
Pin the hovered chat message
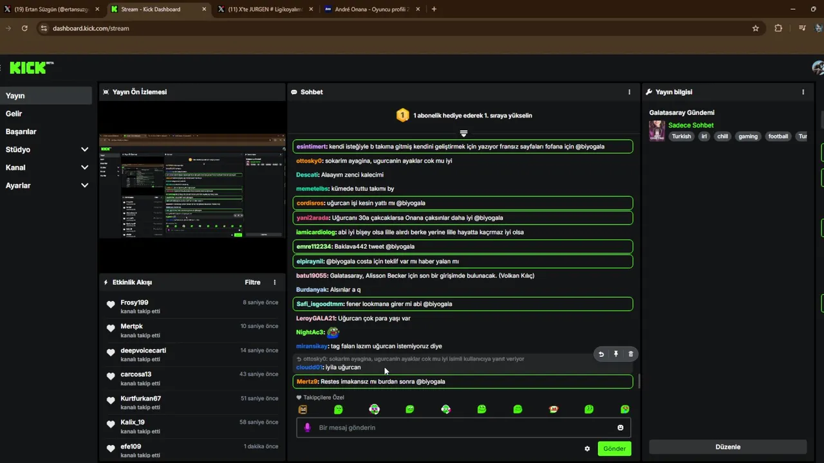pyautogui.click(x=616, y=354)
